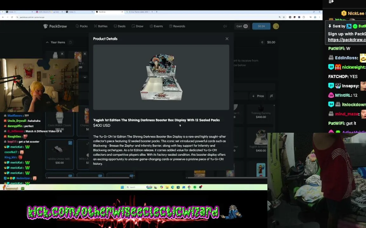Click the pin icon on pinned chat message
Viewport: 366px width, 228px height.
(x=329, y=26)
